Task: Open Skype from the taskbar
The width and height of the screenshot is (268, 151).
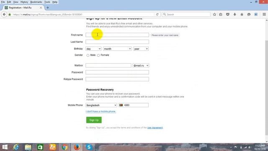Action: (89, 147)
